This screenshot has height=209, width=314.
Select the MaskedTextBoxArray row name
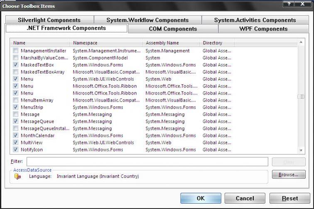point(43,72)
